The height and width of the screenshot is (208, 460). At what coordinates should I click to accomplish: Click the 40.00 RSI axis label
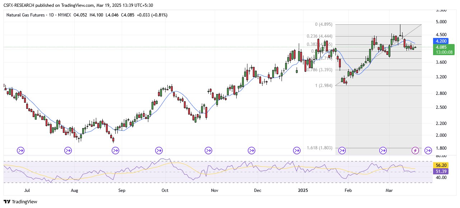point(441,178)
